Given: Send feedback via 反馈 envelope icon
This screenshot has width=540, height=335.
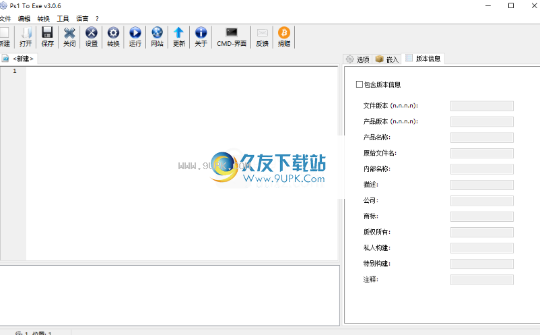Looking at the screenshot, I should pyautogui.click(x=262, y=36).
